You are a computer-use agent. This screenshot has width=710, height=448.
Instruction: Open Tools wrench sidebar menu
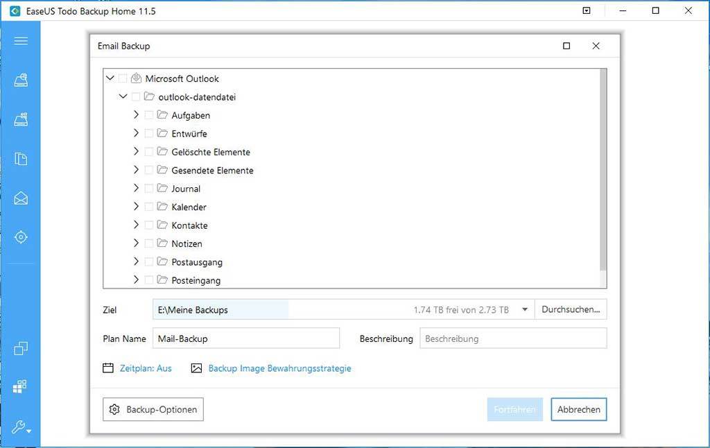(x=21, y=427)
